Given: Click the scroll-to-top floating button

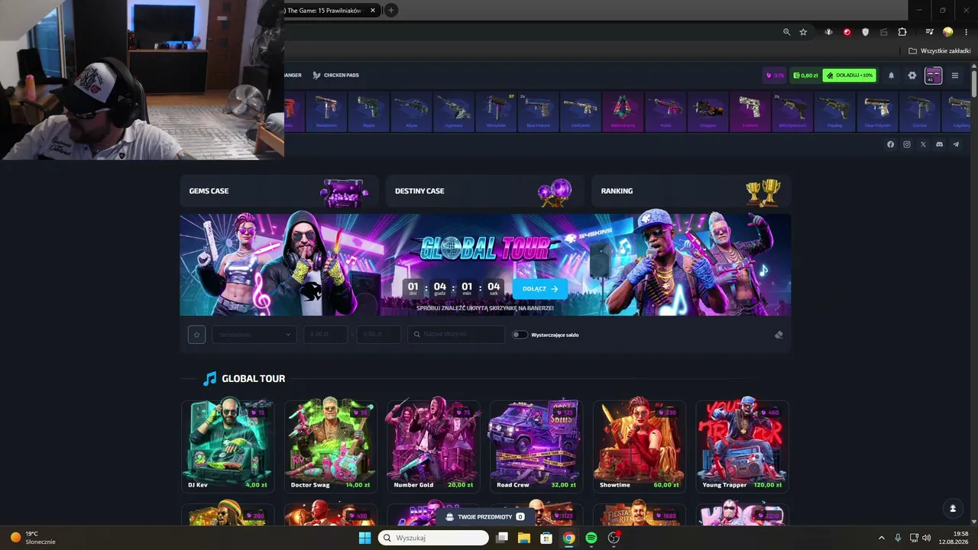Looking at the screenshot, I should point(953,508).
